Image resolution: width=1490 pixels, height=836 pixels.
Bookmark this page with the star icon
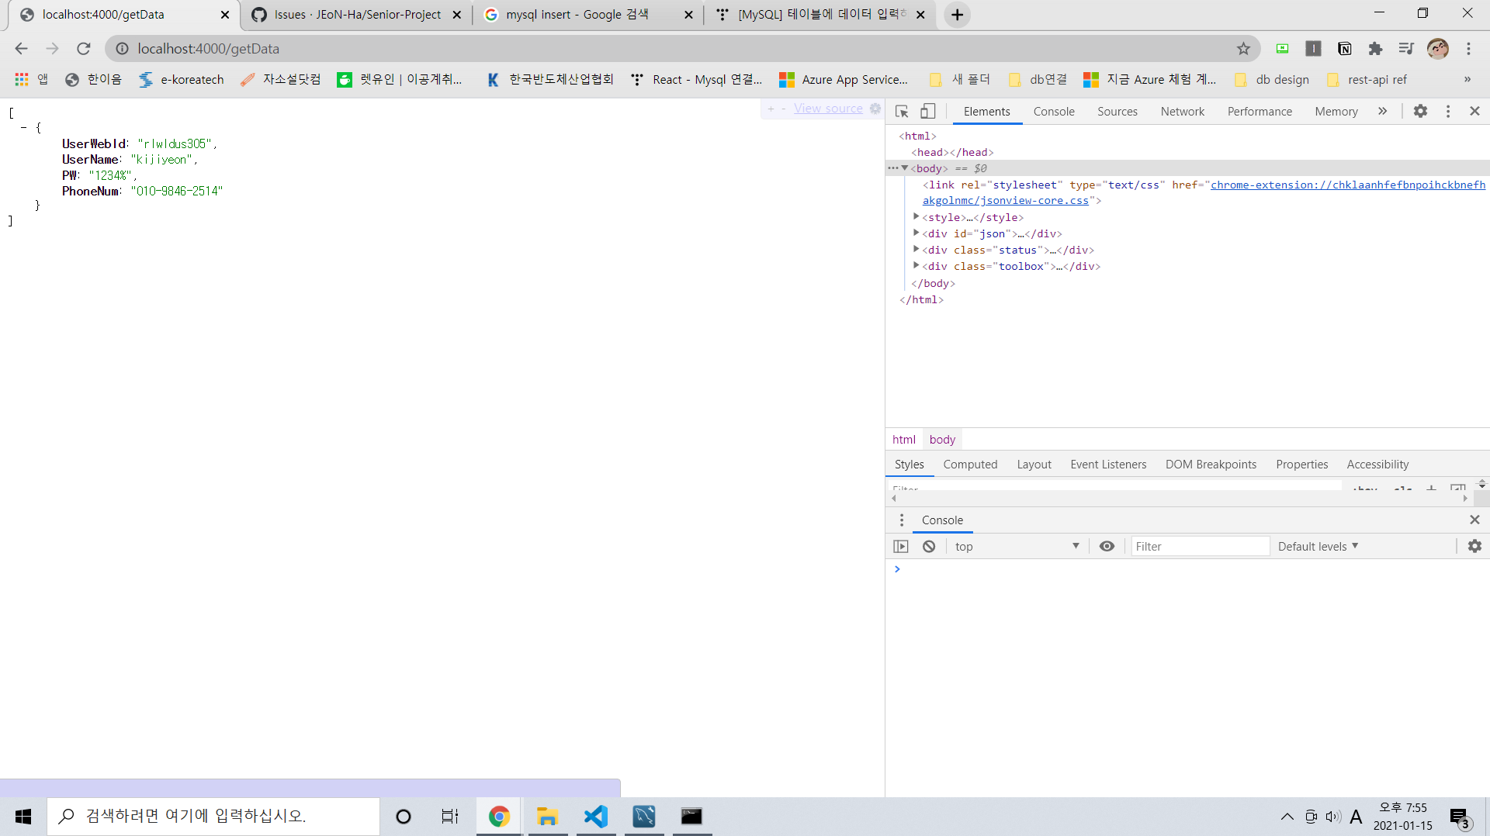[x=1243, y=49]
